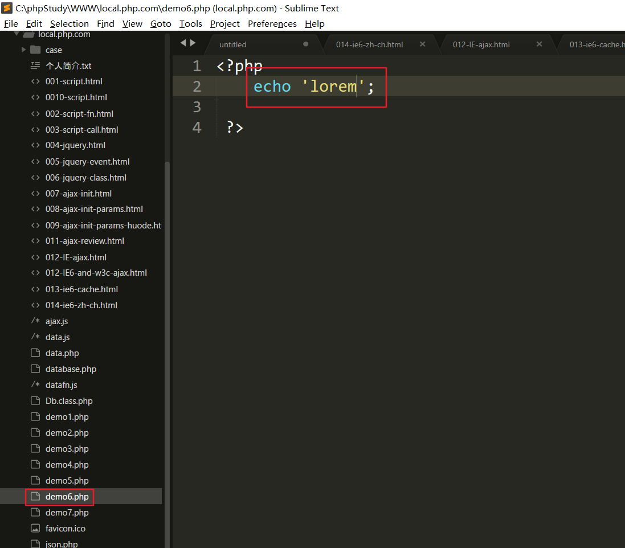Open the Project menu

[224, 23]
